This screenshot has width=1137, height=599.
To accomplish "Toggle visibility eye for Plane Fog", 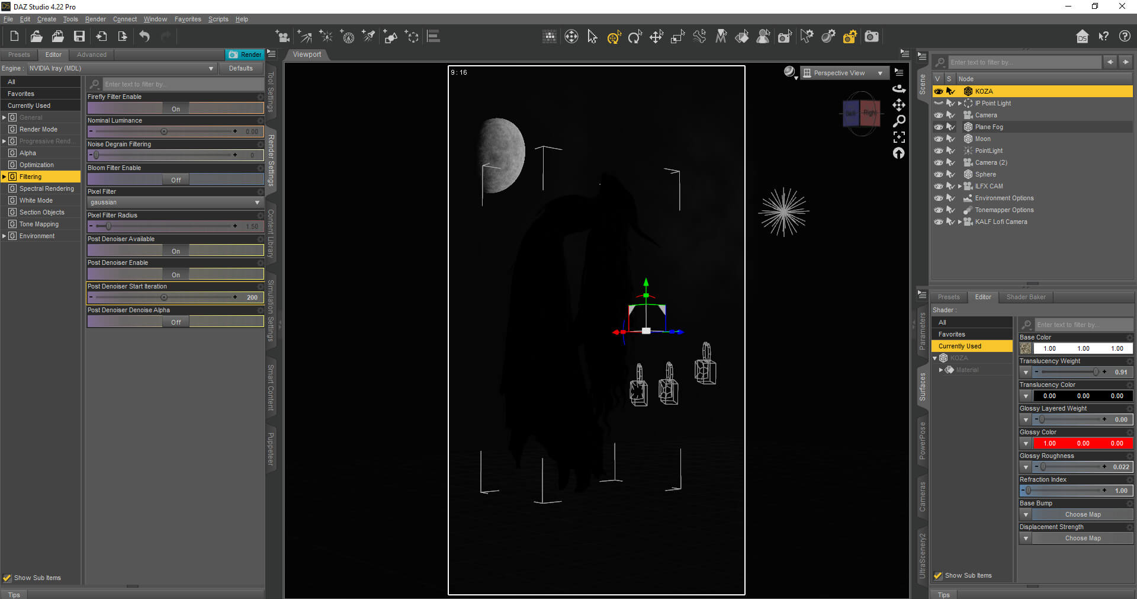I will pos(939,127).
